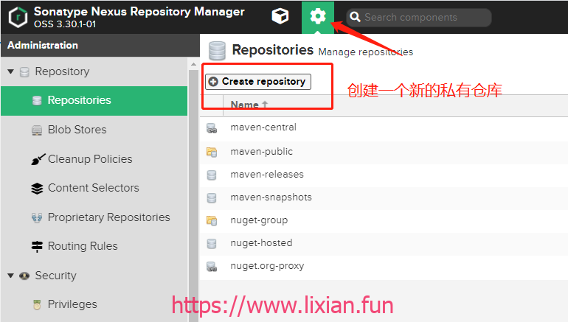
Task: Open Routing Rules
Action: pos(83,246)
